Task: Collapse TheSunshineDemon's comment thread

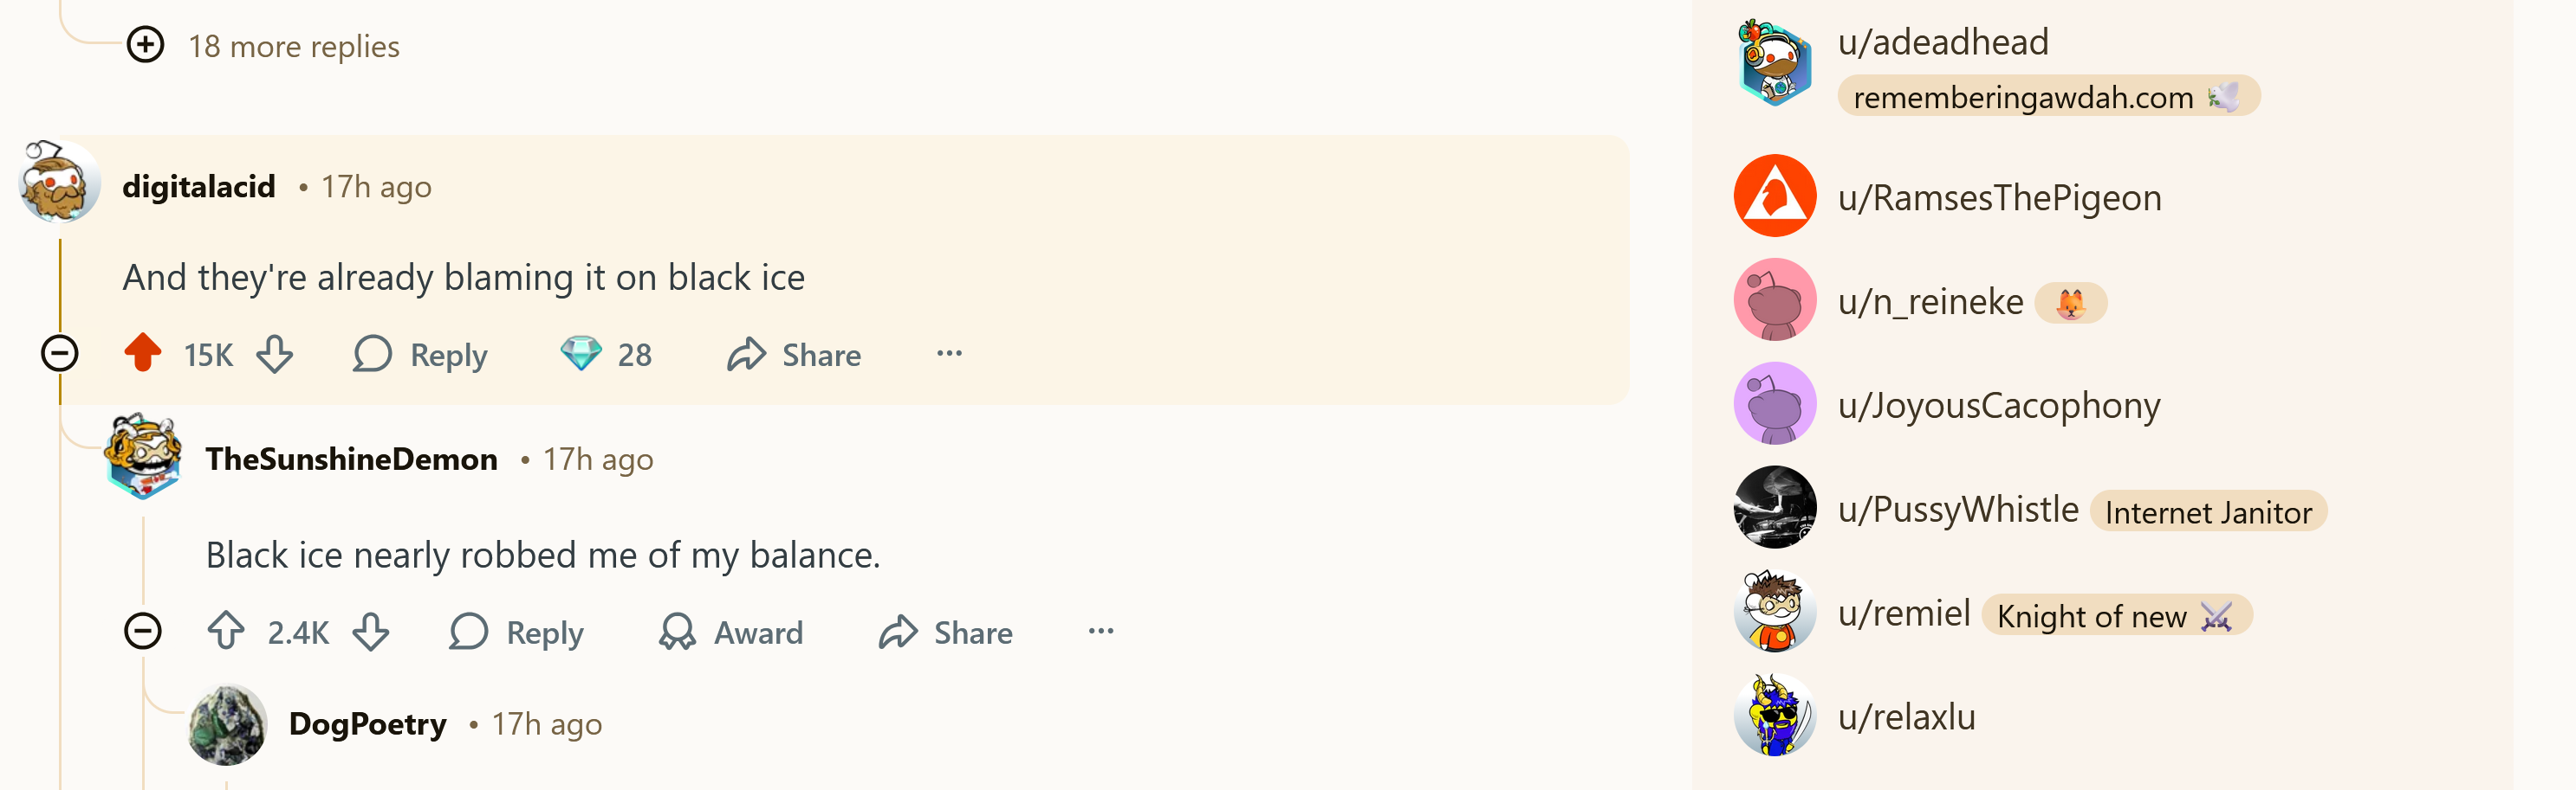Action: pyautogui.click(x=143, y=631)
